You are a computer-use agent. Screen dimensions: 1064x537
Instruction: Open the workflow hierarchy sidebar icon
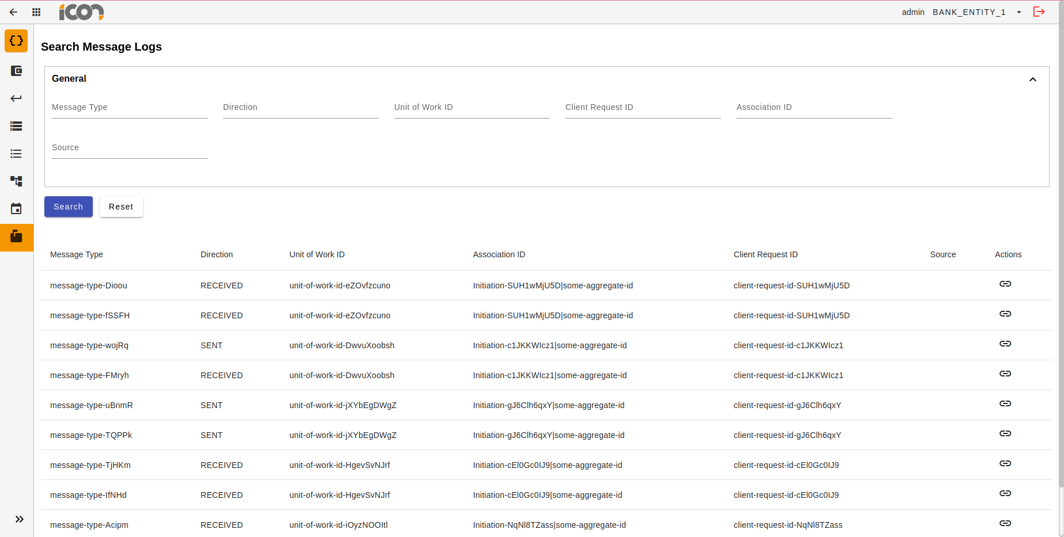16,181
